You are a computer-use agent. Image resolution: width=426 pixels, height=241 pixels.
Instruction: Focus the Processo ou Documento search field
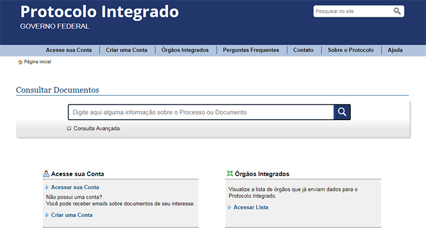click(201, 112)
